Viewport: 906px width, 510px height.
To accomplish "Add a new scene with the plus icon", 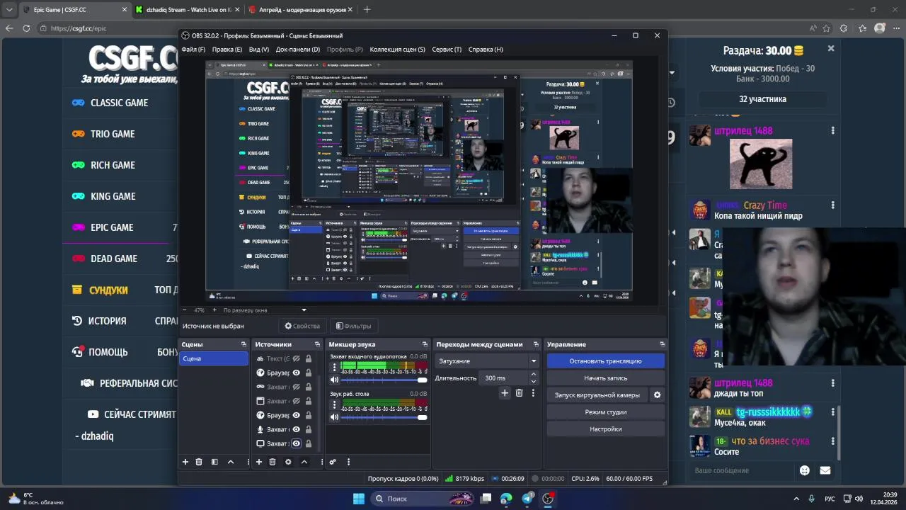I will pos(185,462).
